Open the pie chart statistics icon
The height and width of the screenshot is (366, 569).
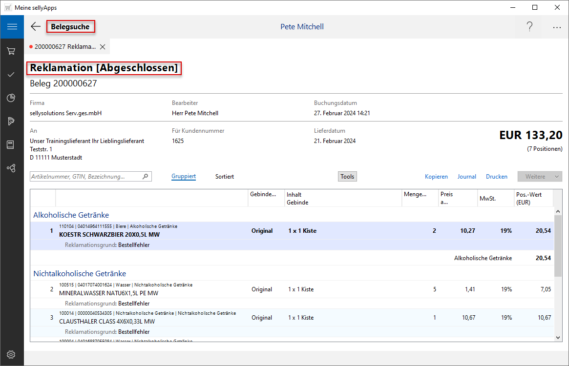(12, 98)
